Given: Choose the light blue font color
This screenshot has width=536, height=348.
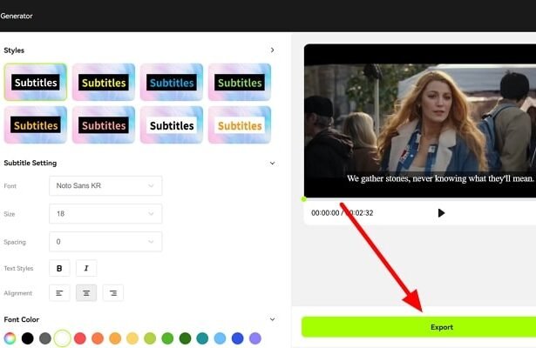Looking at the screenshot, I should [x=221, y=338].
